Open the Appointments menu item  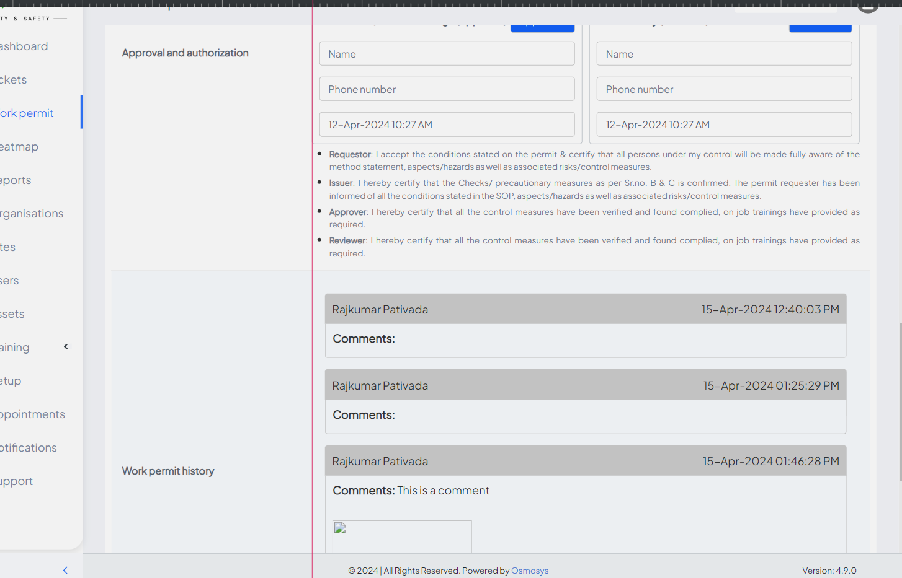[x=32, y=414]
